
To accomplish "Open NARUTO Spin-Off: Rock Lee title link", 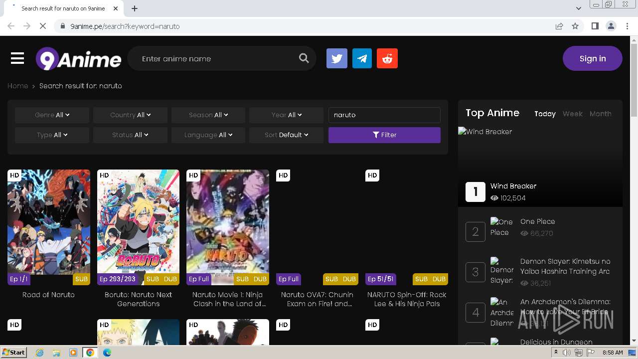I will [407, 299].
